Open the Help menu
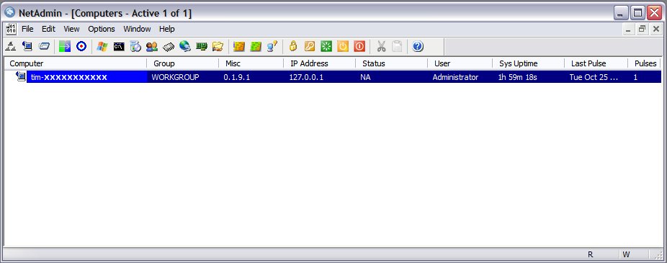The image size is (667, 263). tap(167, 29)
